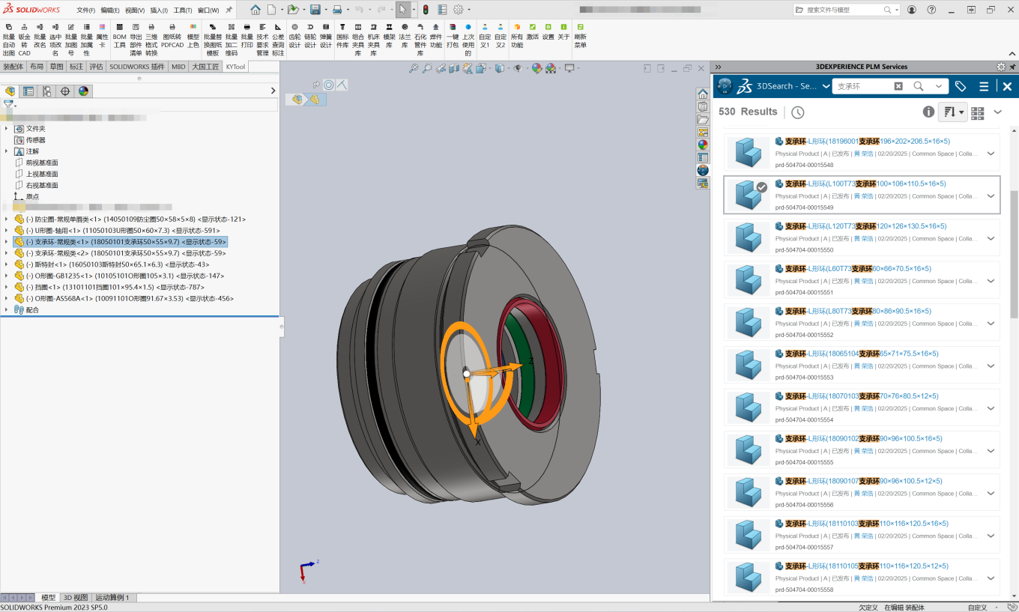Select the DisplayManager color-wheel tab
The image size is (1019, 612).
tap(83, 91)
